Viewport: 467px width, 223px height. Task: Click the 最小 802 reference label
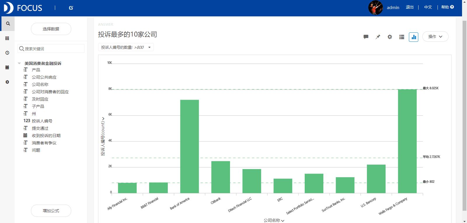coord(429,182)
